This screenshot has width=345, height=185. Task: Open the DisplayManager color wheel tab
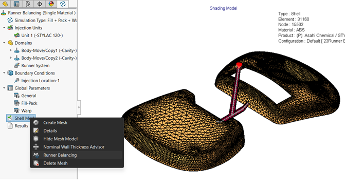pos(51,4)
